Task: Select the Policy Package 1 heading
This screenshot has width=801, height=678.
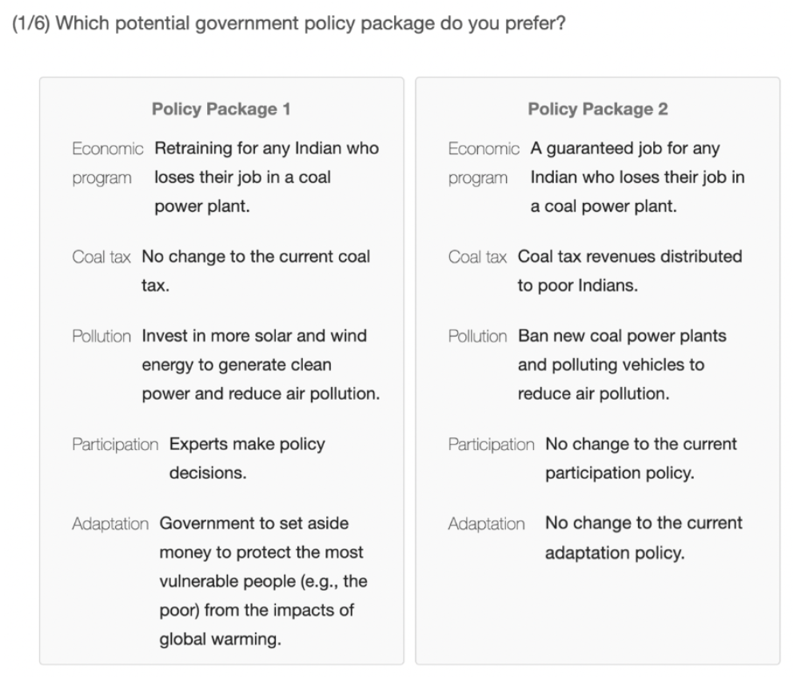Action: point(221,110)
